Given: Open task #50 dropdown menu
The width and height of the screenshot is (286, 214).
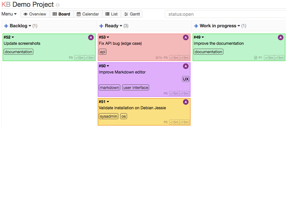Looking at the screenshot, I should pos(108,66).
